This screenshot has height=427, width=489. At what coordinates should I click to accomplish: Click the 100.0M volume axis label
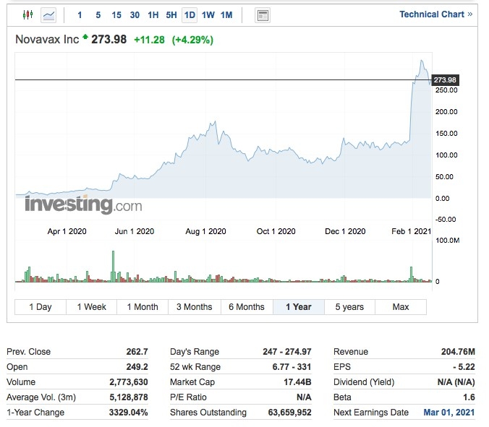(448, 241)
